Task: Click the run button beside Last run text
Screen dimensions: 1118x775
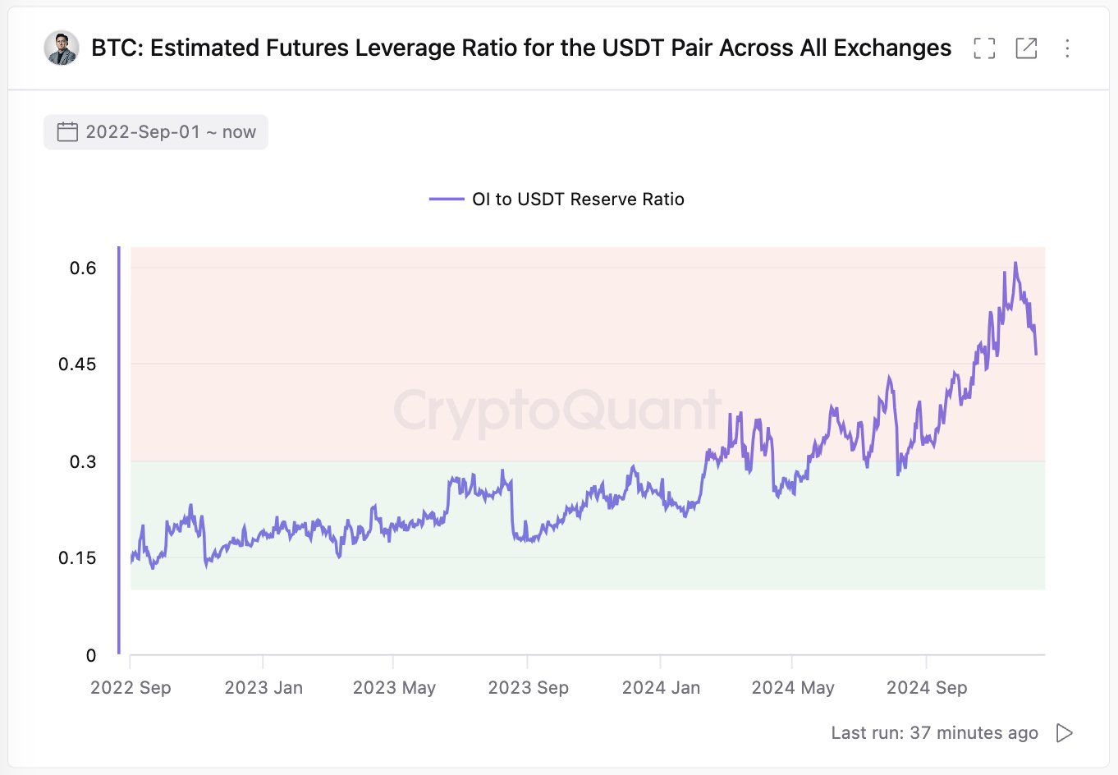Action: [1065, 732]
